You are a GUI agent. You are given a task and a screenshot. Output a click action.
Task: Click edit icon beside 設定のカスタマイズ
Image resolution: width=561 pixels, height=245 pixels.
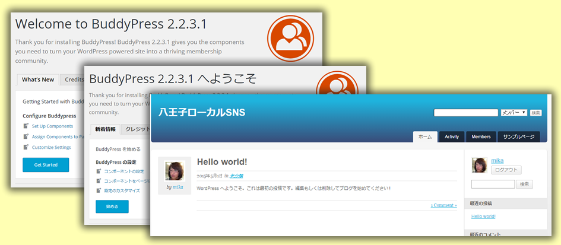(99, 190)
